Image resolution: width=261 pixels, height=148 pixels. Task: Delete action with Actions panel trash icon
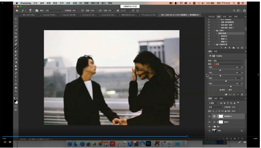pos(242,48)
